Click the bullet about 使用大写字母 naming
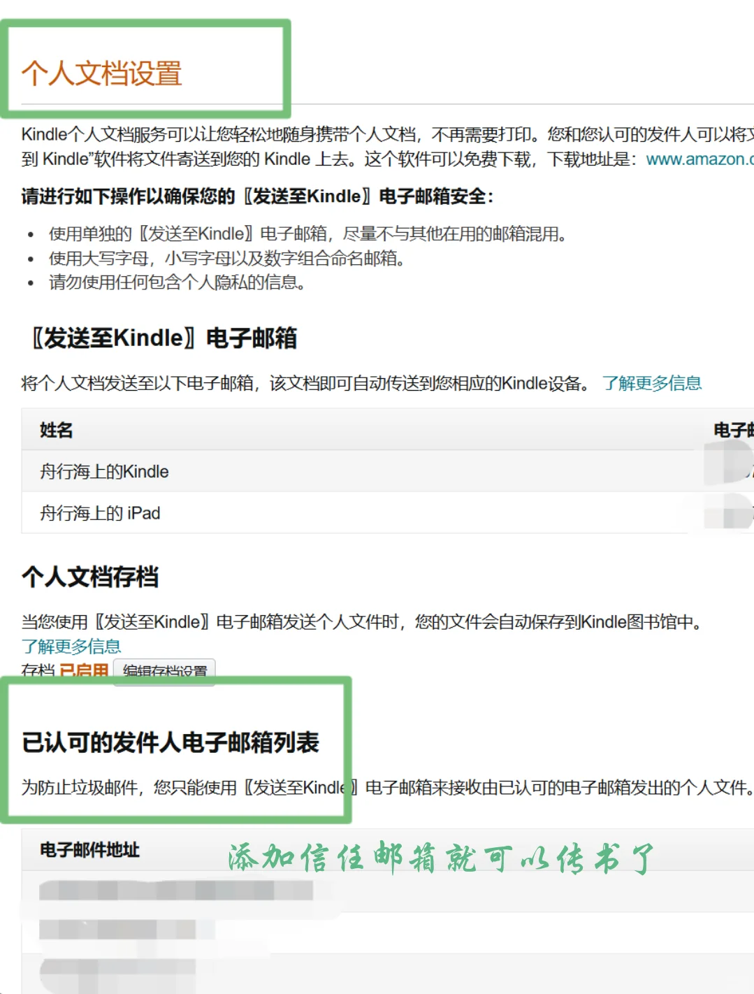 tap(228, 259)
